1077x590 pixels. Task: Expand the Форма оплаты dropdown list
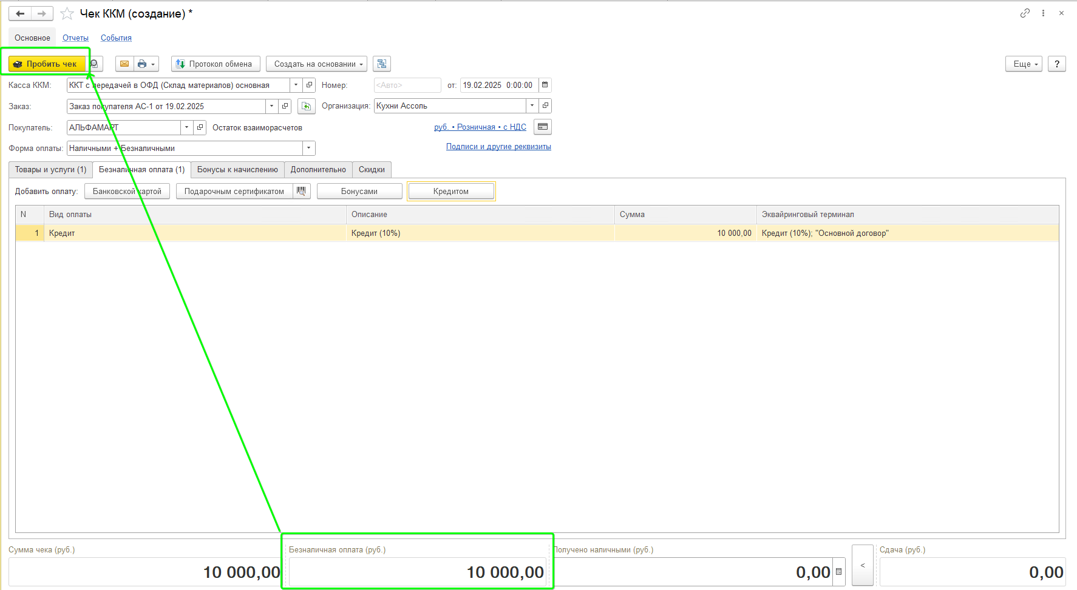pyautogui.click(x=309, y=148)
